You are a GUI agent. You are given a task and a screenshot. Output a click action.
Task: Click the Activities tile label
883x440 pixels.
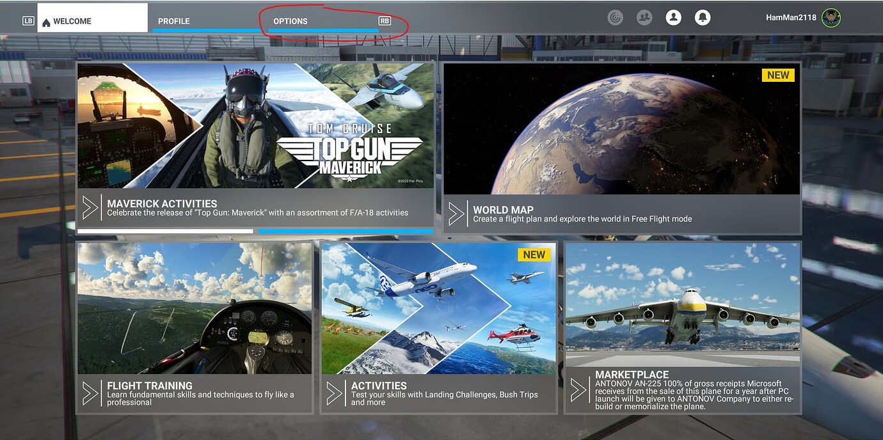tap(379, 386)
